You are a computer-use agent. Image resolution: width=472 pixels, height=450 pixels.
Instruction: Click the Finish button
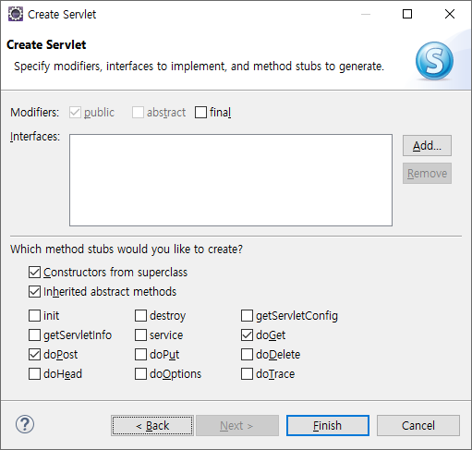point(328,426)
